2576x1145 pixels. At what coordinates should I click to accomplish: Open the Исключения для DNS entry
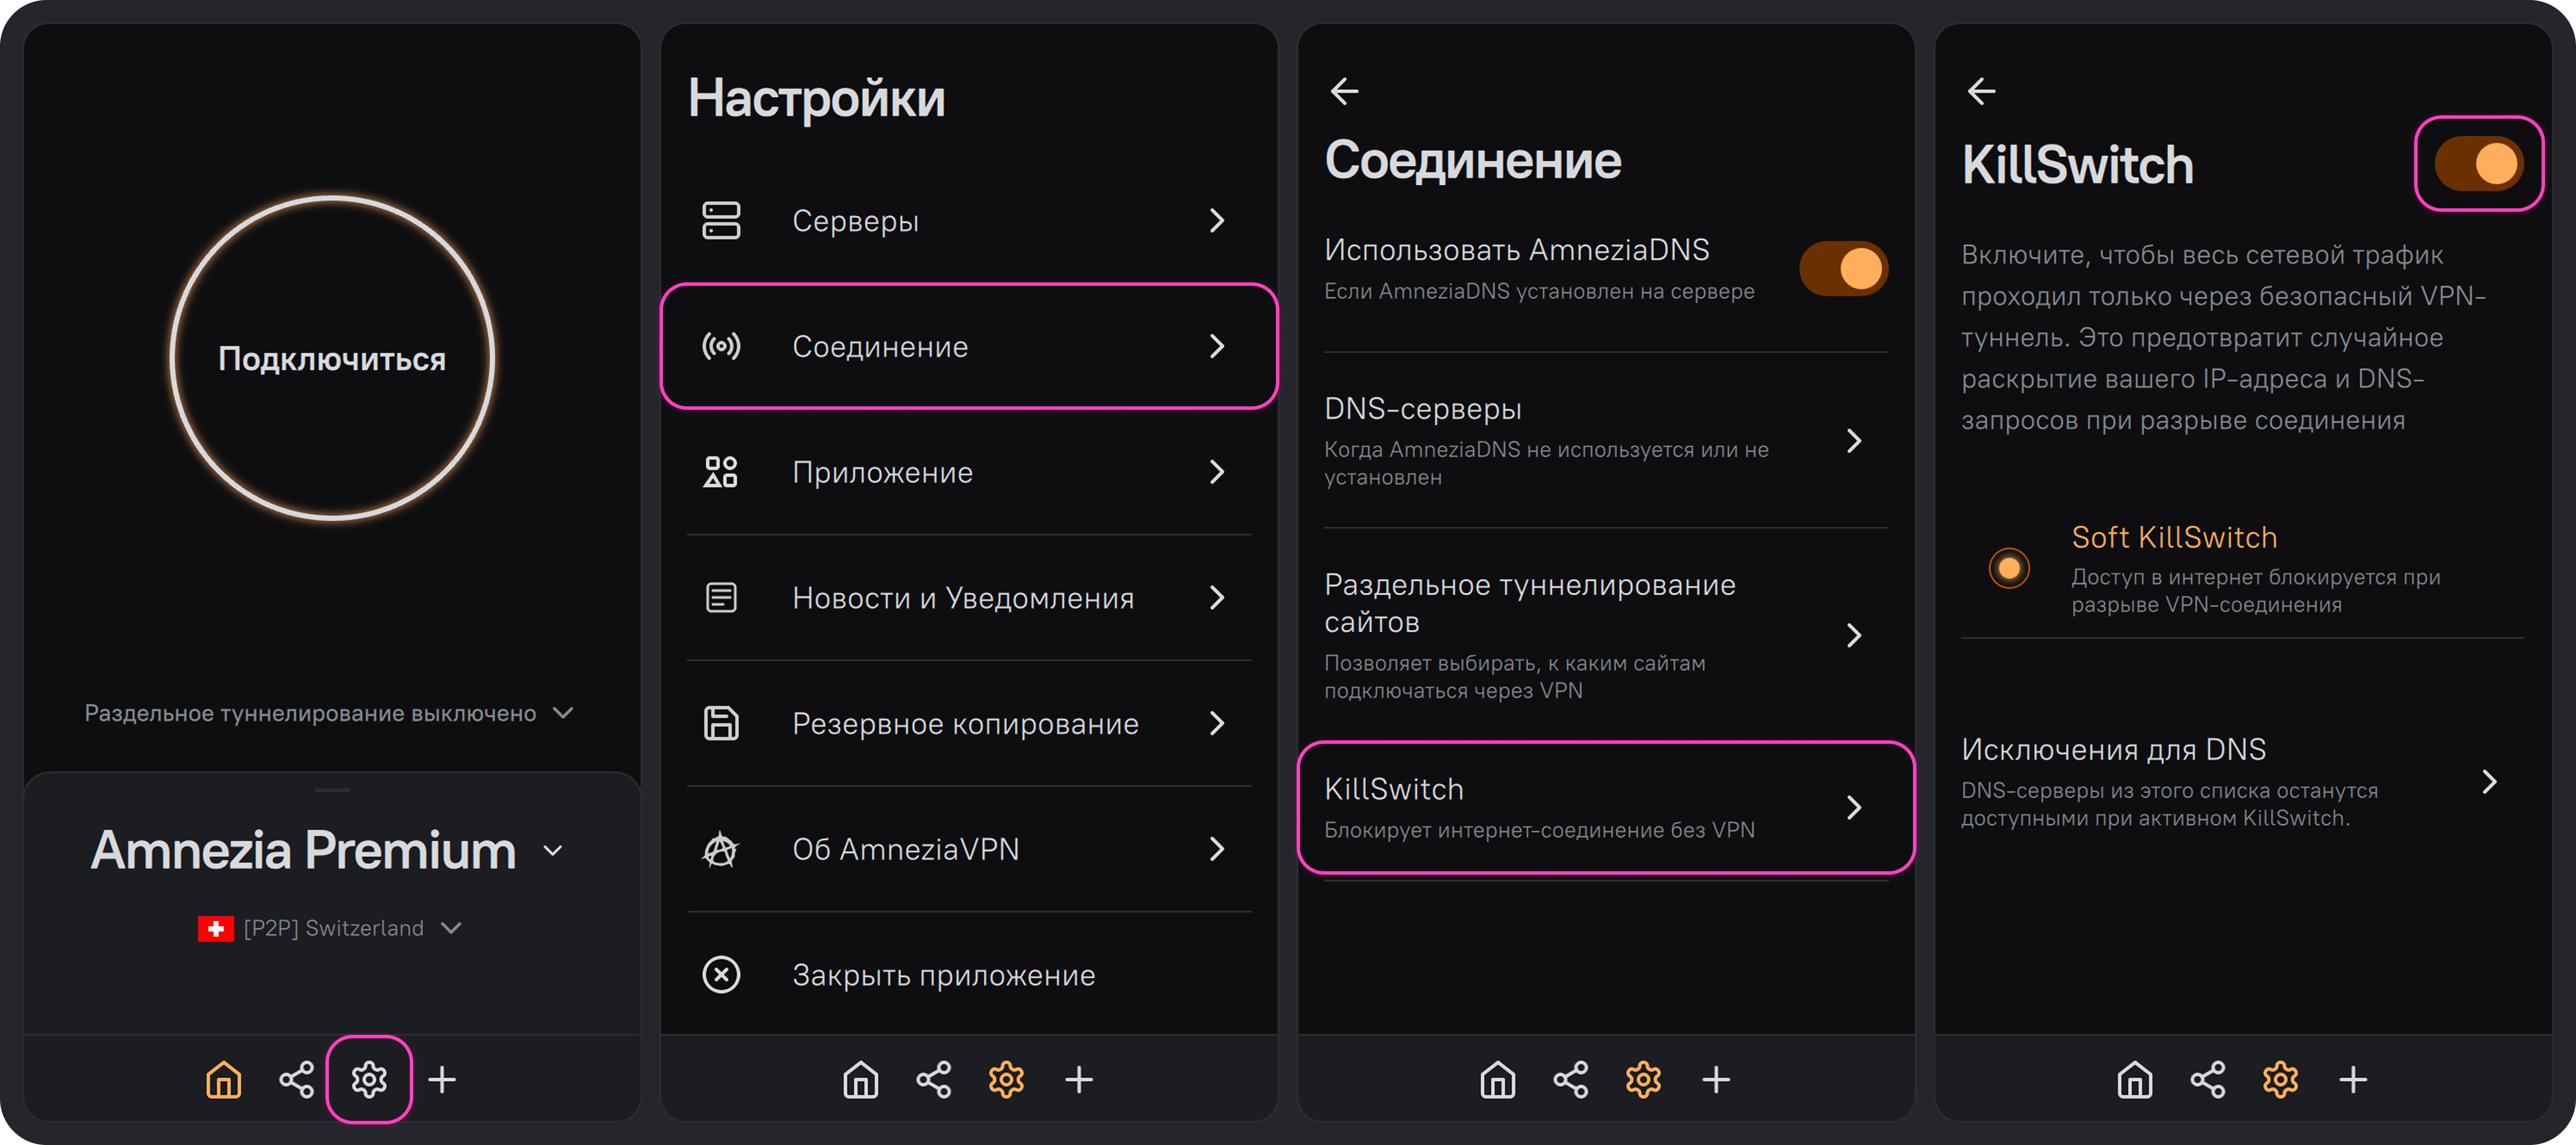tap(2242, 782)
